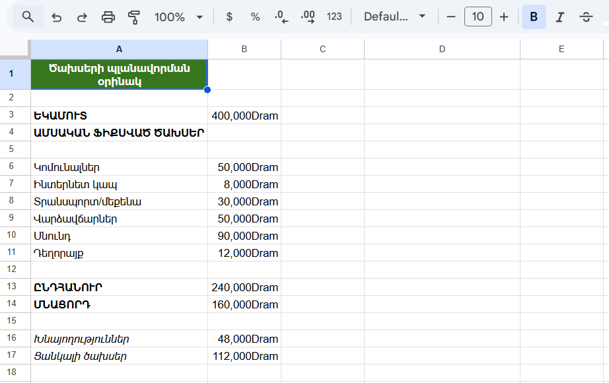Decrease font size with minus button
Image resolution: width=609 pixels, height=383 pixels.
(x=452, y=17)
